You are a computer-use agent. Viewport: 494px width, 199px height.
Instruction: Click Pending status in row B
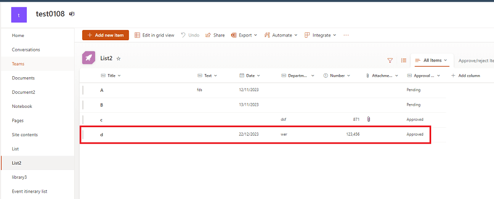413,105
